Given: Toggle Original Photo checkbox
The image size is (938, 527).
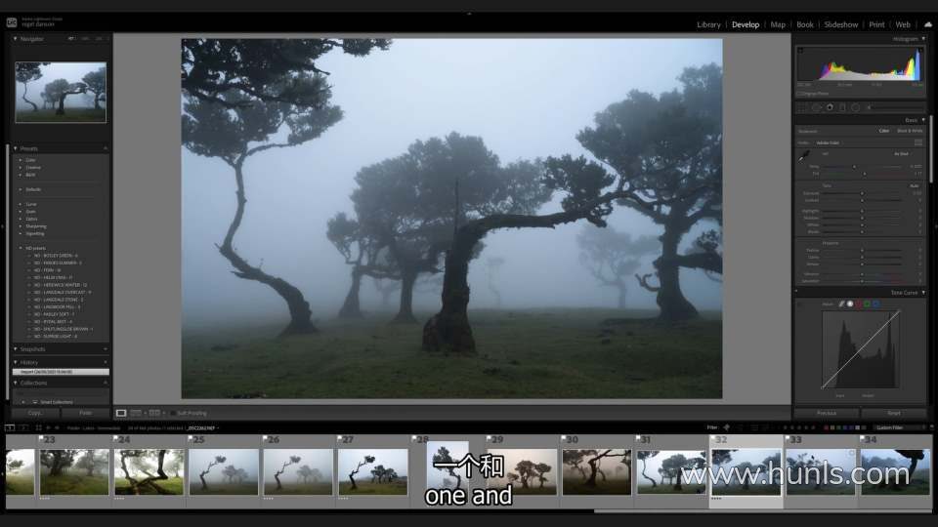Looking at the screenshot, I should (799, 94).
